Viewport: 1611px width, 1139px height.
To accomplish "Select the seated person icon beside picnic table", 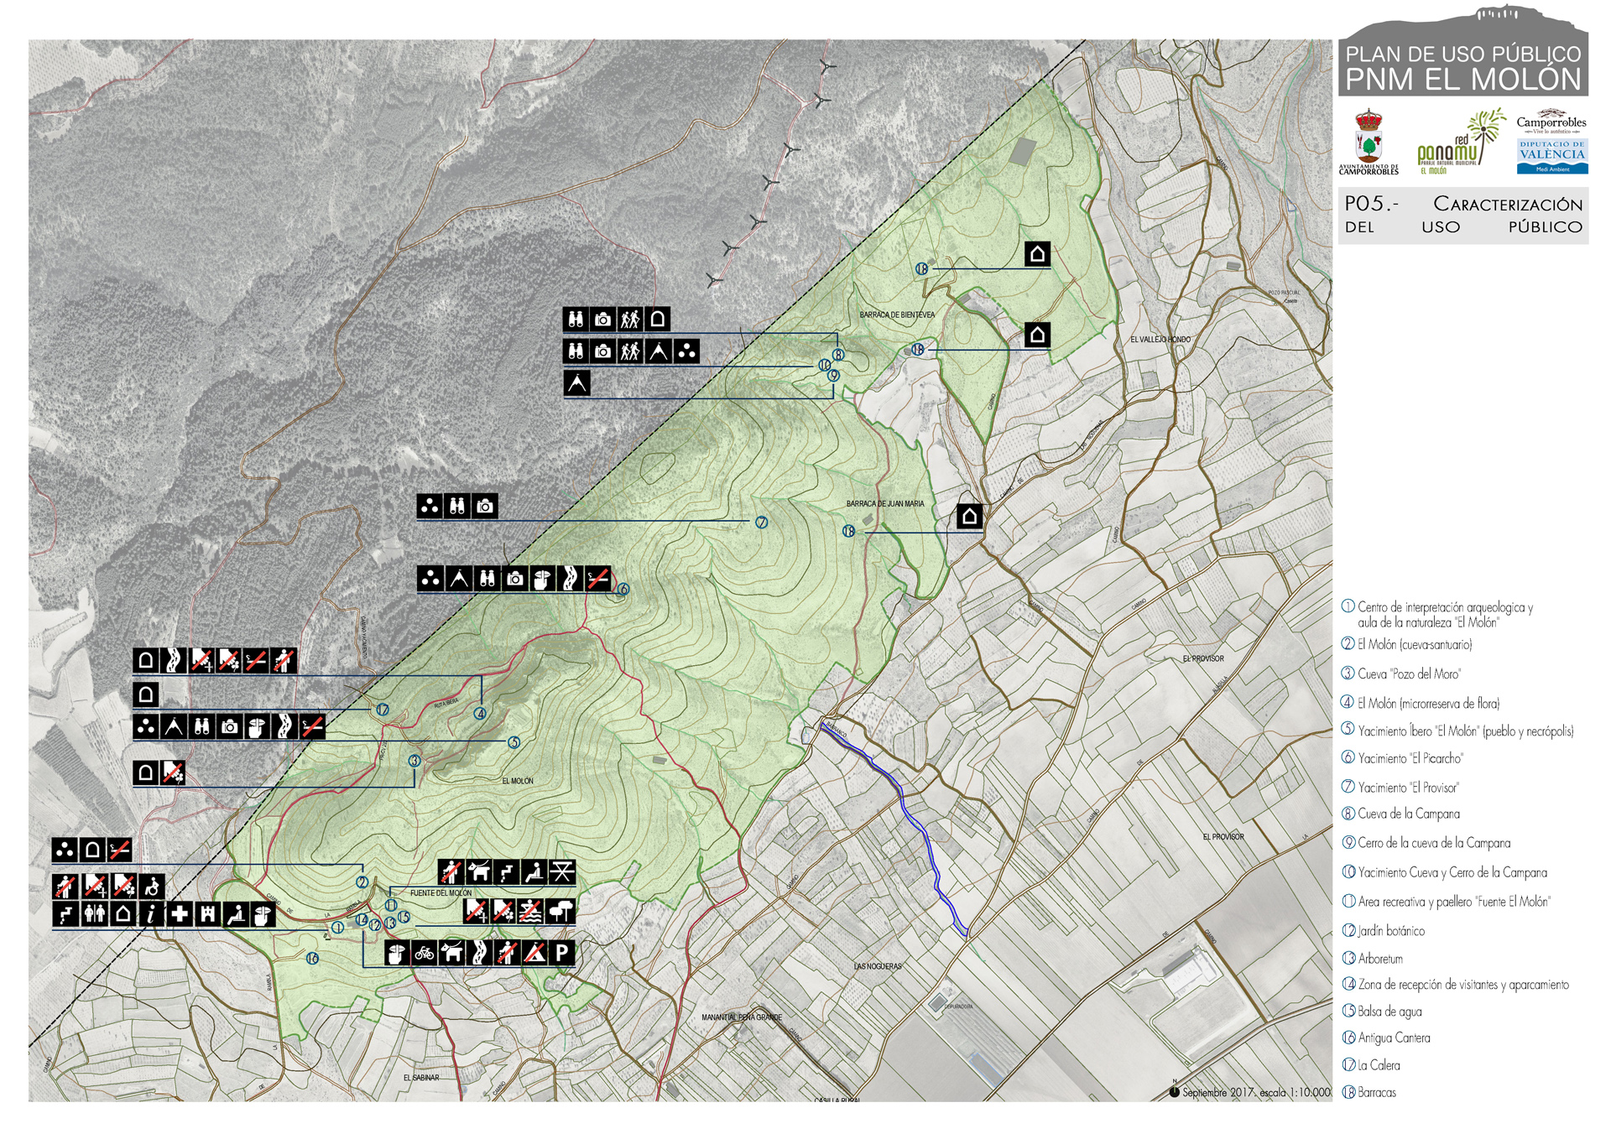I will coord(534,872).
